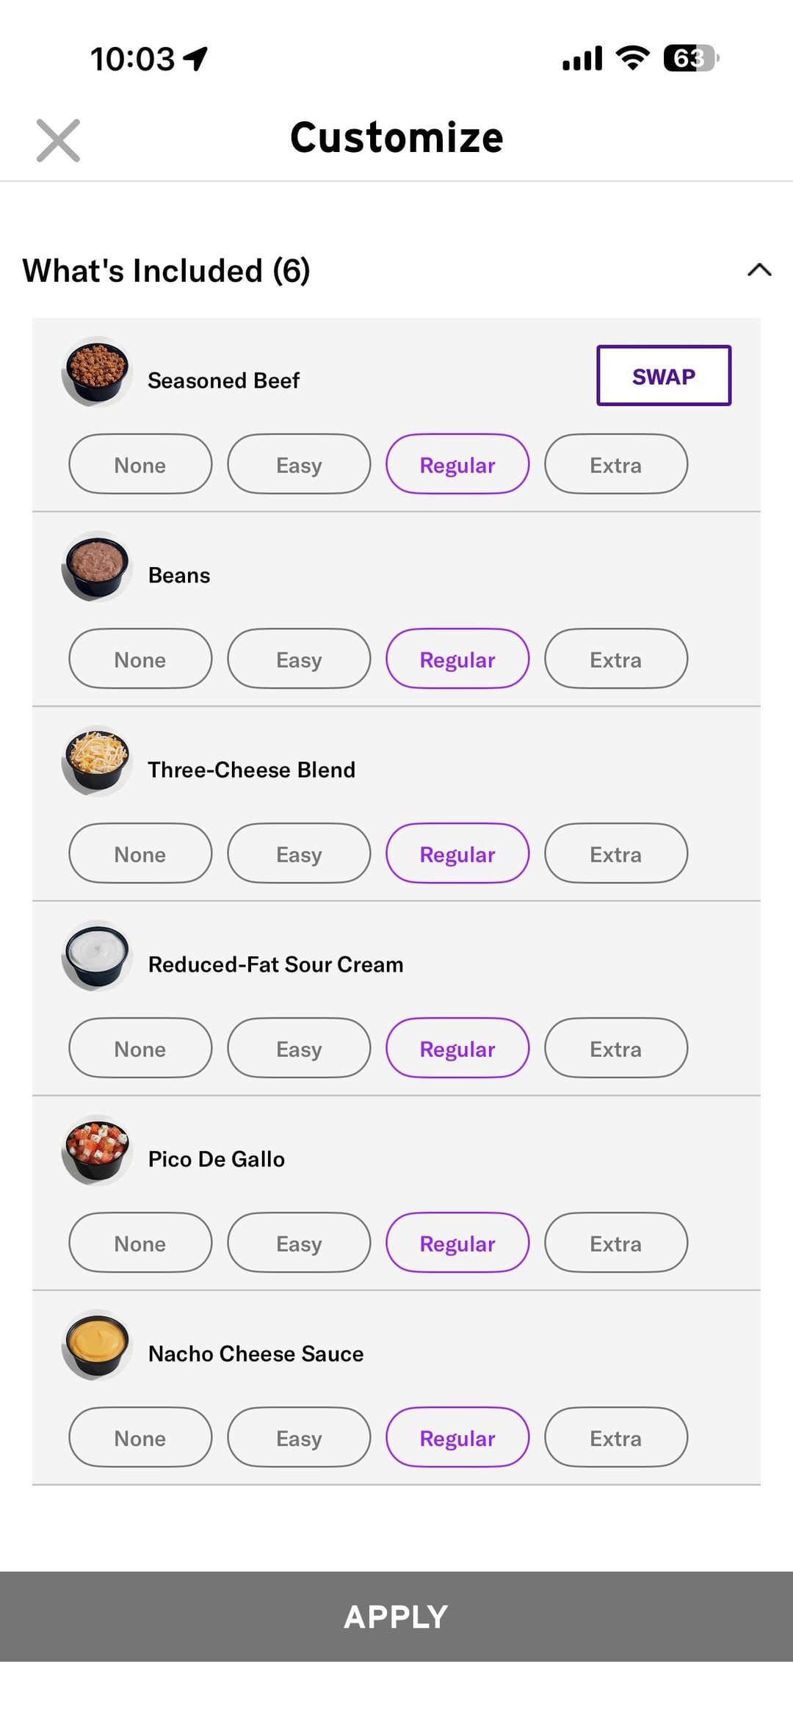
Task: Choose None for Pico De Gallo
Action: (x=140, y=1243)
